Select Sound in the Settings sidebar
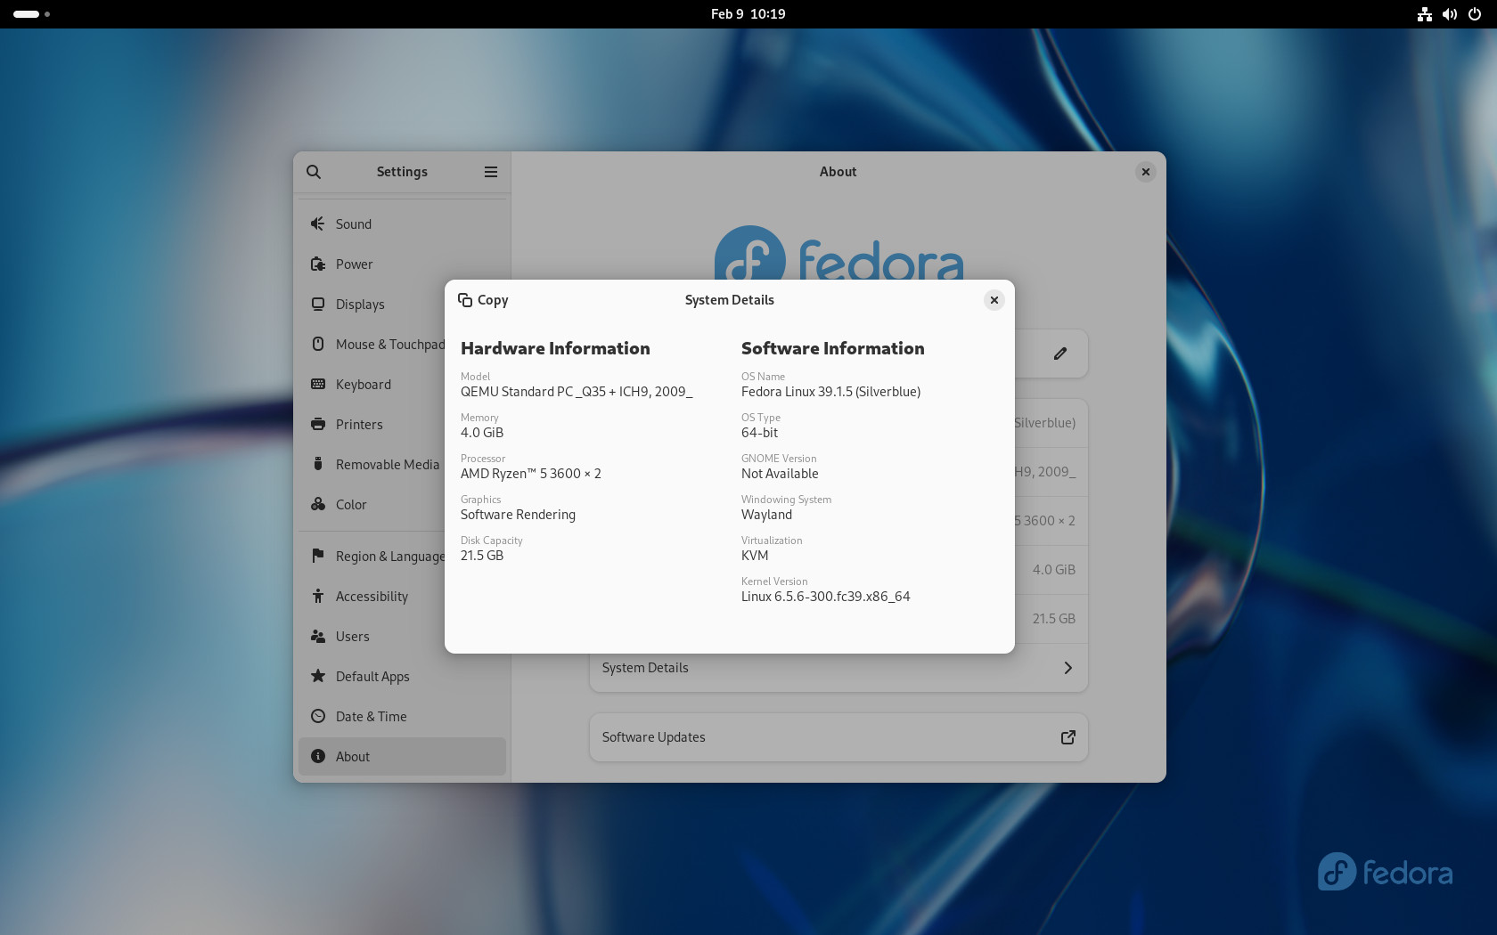The height and width of the screenshot is (935, 1497). click(x=402, y=224)
